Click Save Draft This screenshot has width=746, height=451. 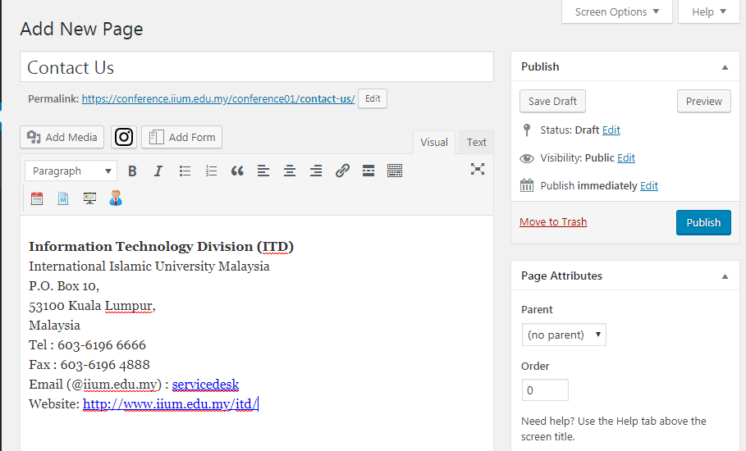click(552, 101)
